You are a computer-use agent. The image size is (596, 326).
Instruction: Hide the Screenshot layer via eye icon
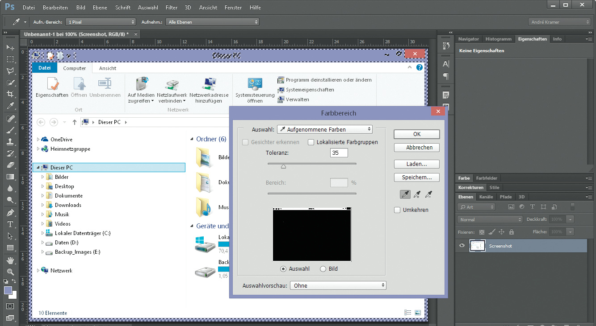coord(462,246)
